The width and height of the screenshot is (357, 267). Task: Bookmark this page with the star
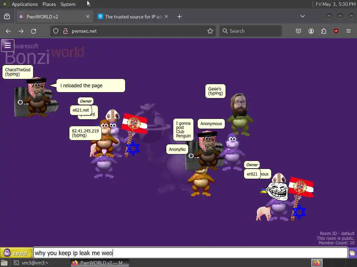(x=210, y=31)
